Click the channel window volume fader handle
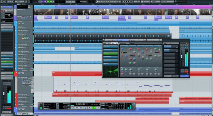 coord(182,57)
